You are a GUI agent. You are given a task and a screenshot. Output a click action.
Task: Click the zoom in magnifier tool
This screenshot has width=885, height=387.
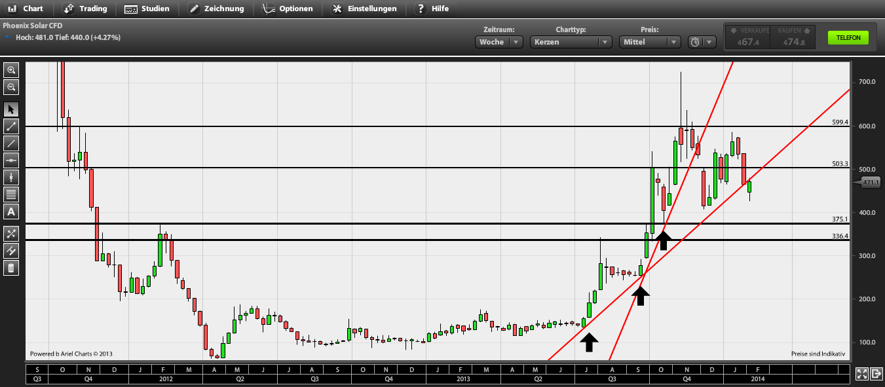(x=11, y=70)
